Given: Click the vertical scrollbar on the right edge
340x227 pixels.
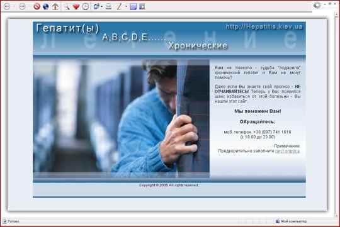Looking at the screenshot, I should click(336, 115).
